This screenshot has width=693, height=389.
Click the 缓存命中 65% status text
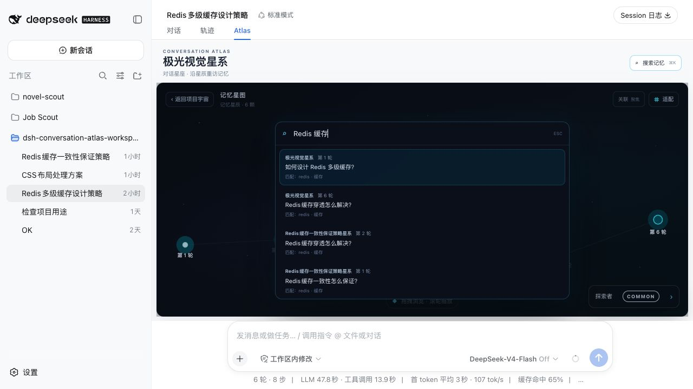pyautogui.click(x=540, y=379)
